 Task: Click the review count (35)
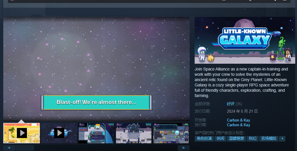pos(239,104)
